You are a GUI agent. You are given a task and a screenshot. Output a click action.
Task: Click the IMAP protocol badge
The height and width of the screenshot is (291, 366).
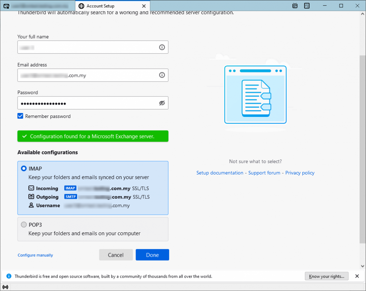point(70,188)
